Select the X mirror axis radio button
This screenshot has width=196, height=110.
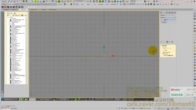[x=164, y=49]
